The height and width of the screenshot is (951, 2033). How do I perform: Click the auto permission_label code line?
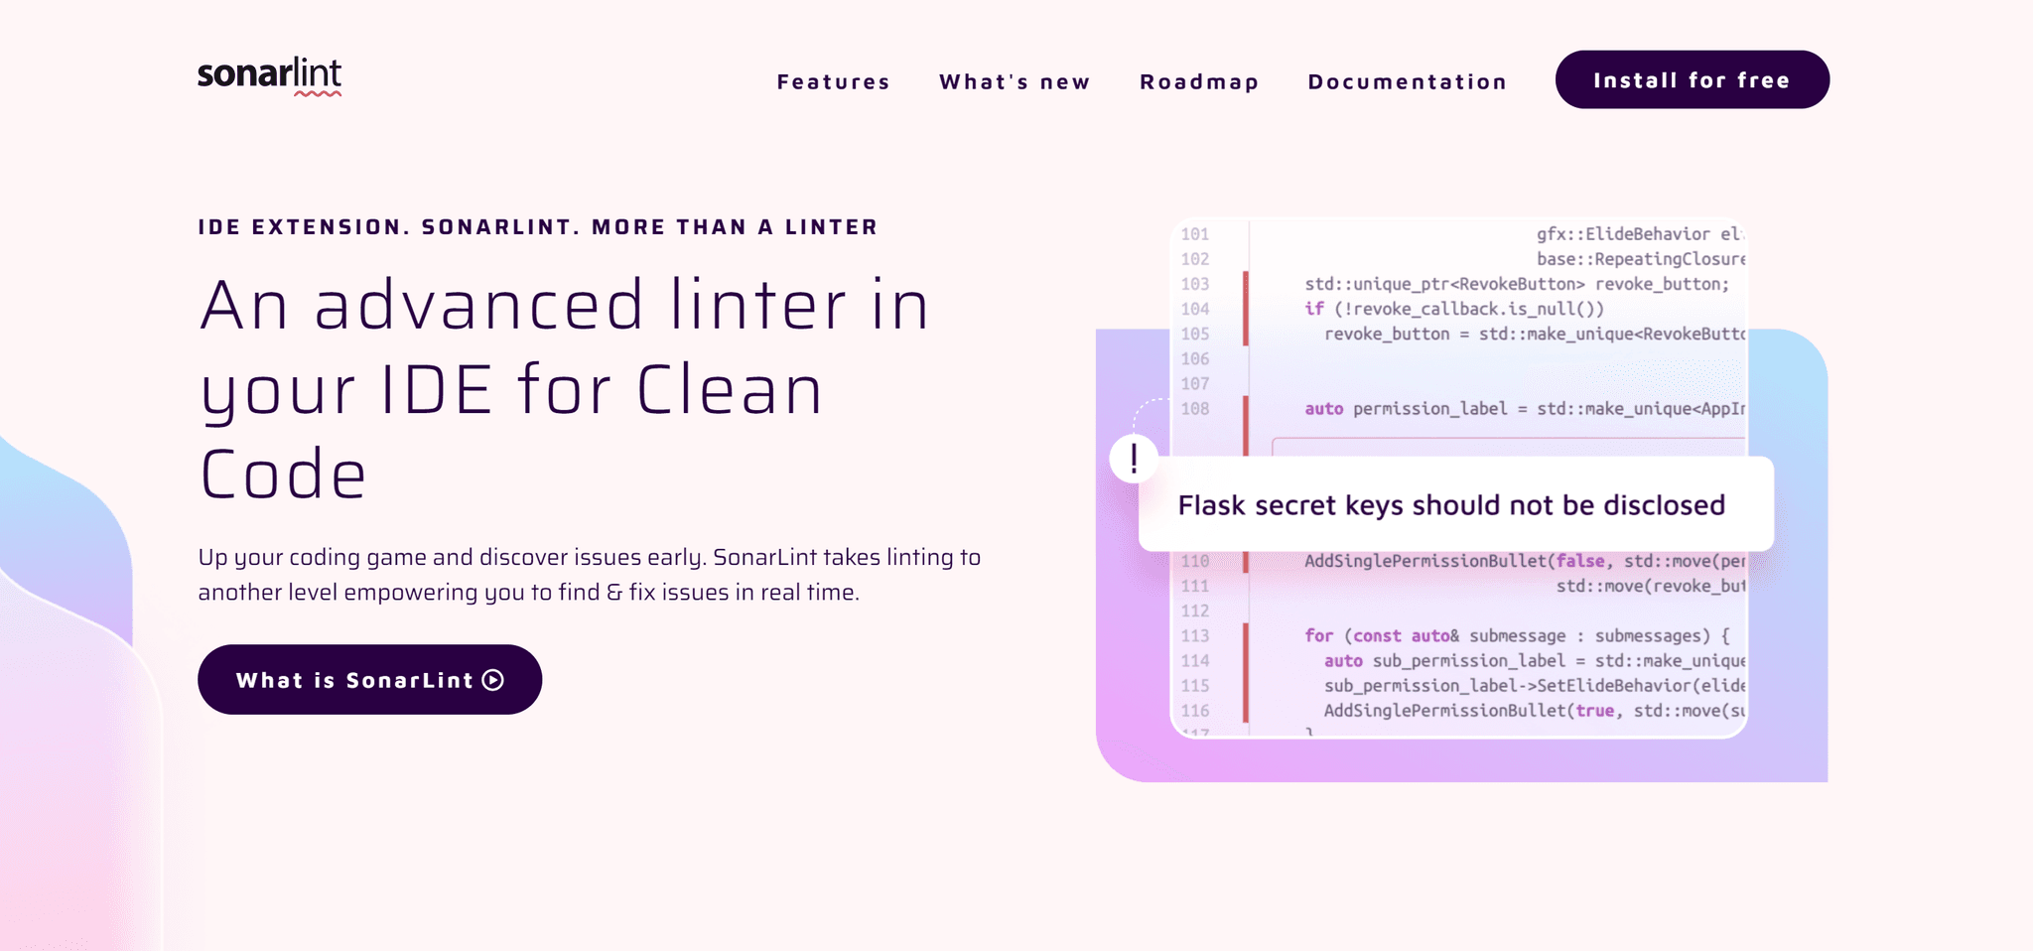[x=1524, y=408]
